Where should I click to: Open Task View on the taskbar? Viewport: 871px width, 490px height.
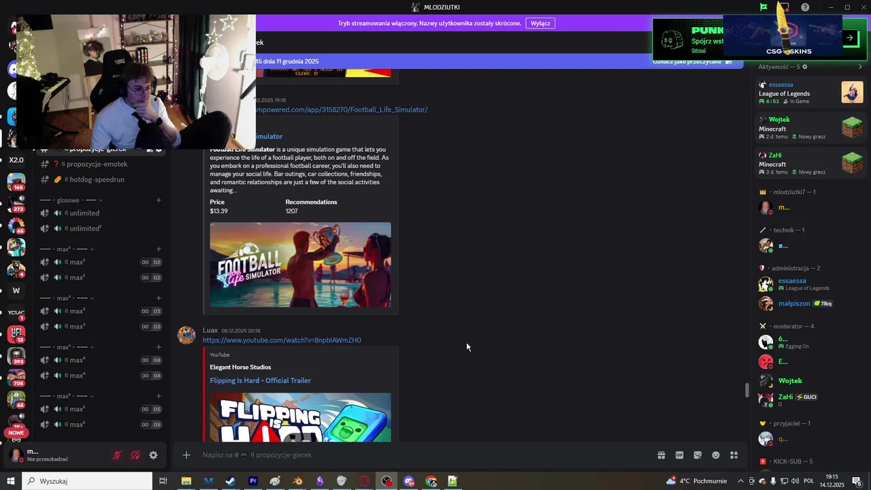coord(163,481)
